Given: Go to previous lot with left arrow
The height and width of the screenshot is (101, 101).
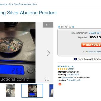Looking at the screenshot, I should coord(59,27).
